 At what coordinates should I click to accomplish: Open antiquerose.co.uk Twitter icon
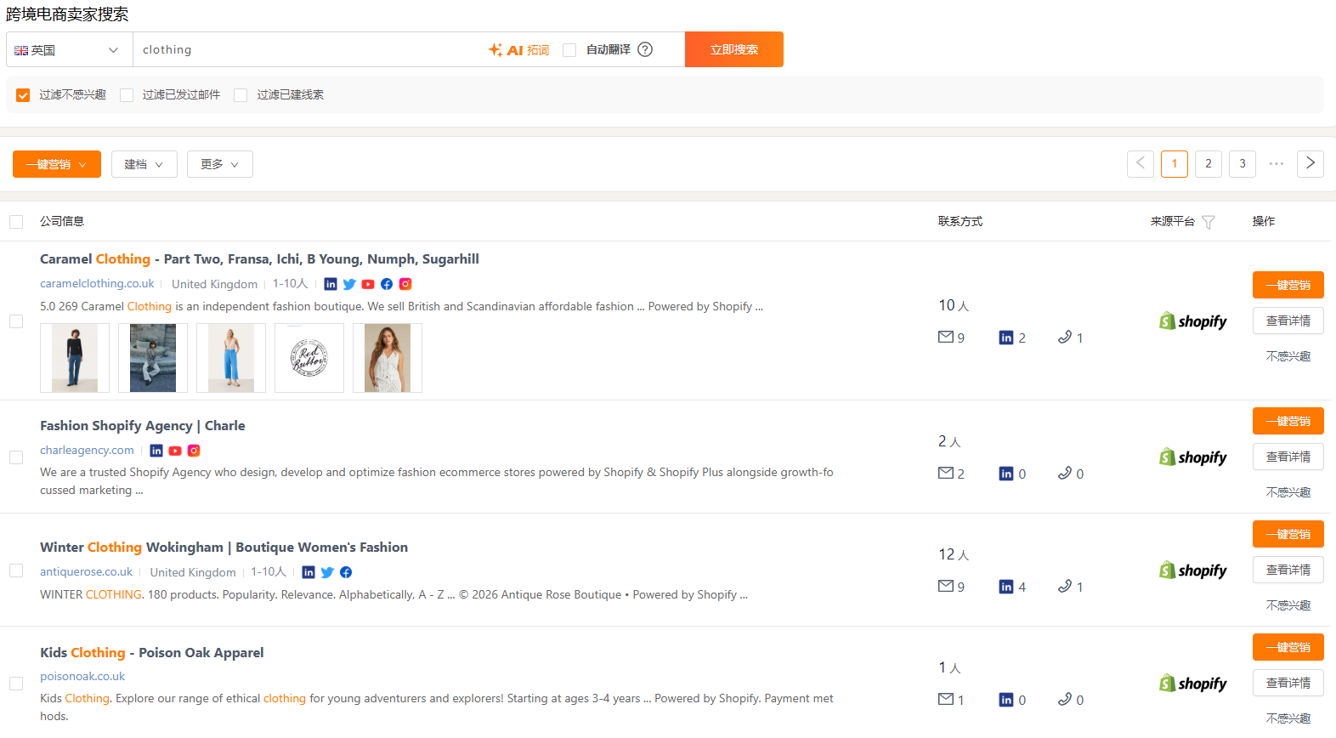[x=327, y=572]
